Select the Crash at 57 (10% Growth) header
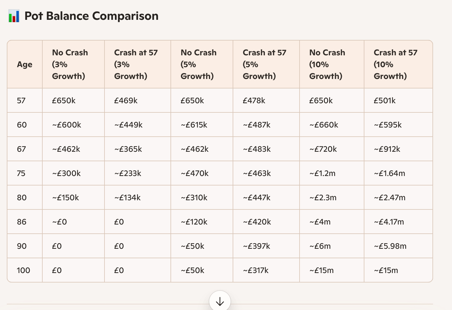The image size is (452, 310). click(395, 64)
